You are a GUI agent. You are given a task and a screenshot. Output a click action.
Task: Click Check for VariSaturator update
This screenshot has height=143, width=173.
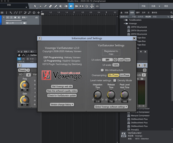click(62, 96)
